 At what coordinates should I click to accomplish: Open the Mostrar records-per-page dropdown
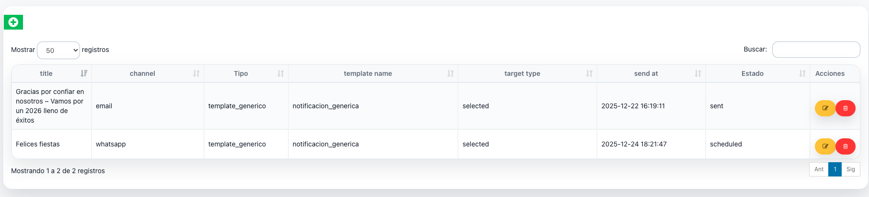(58, 51)
